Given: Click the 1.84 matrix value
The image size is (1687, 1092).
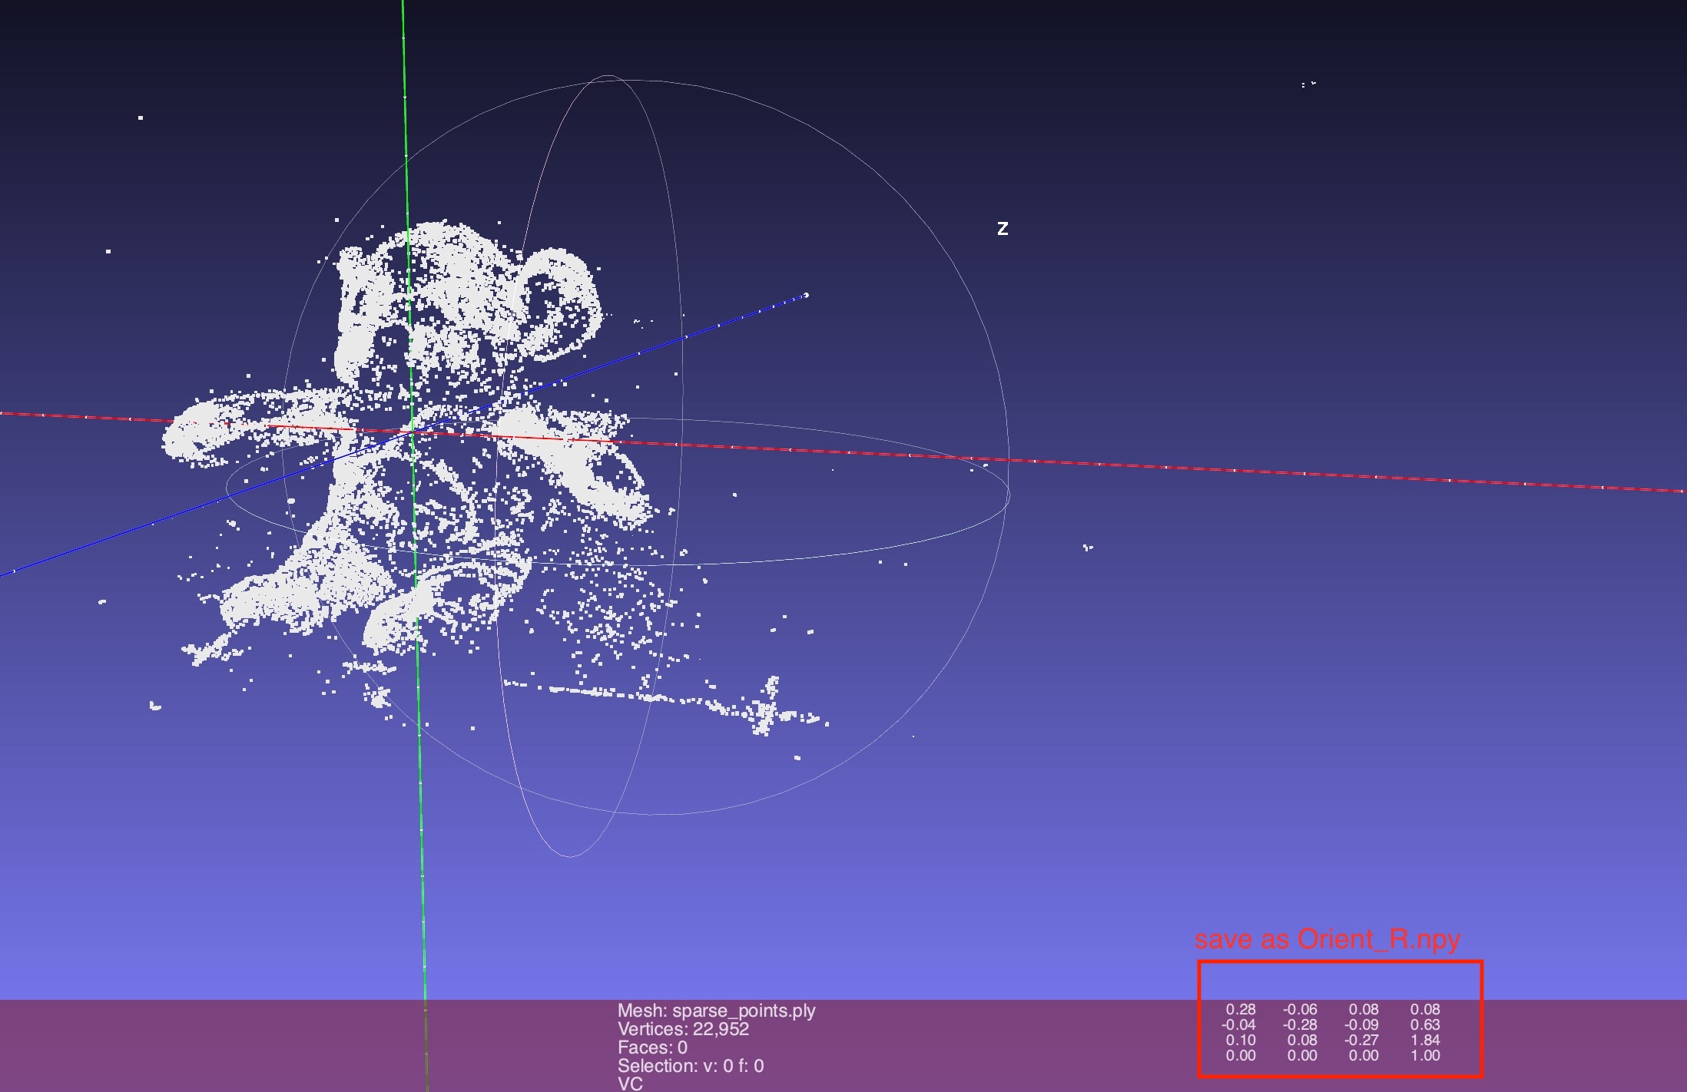Looking at the screenshot, I should [1424, 1040].
